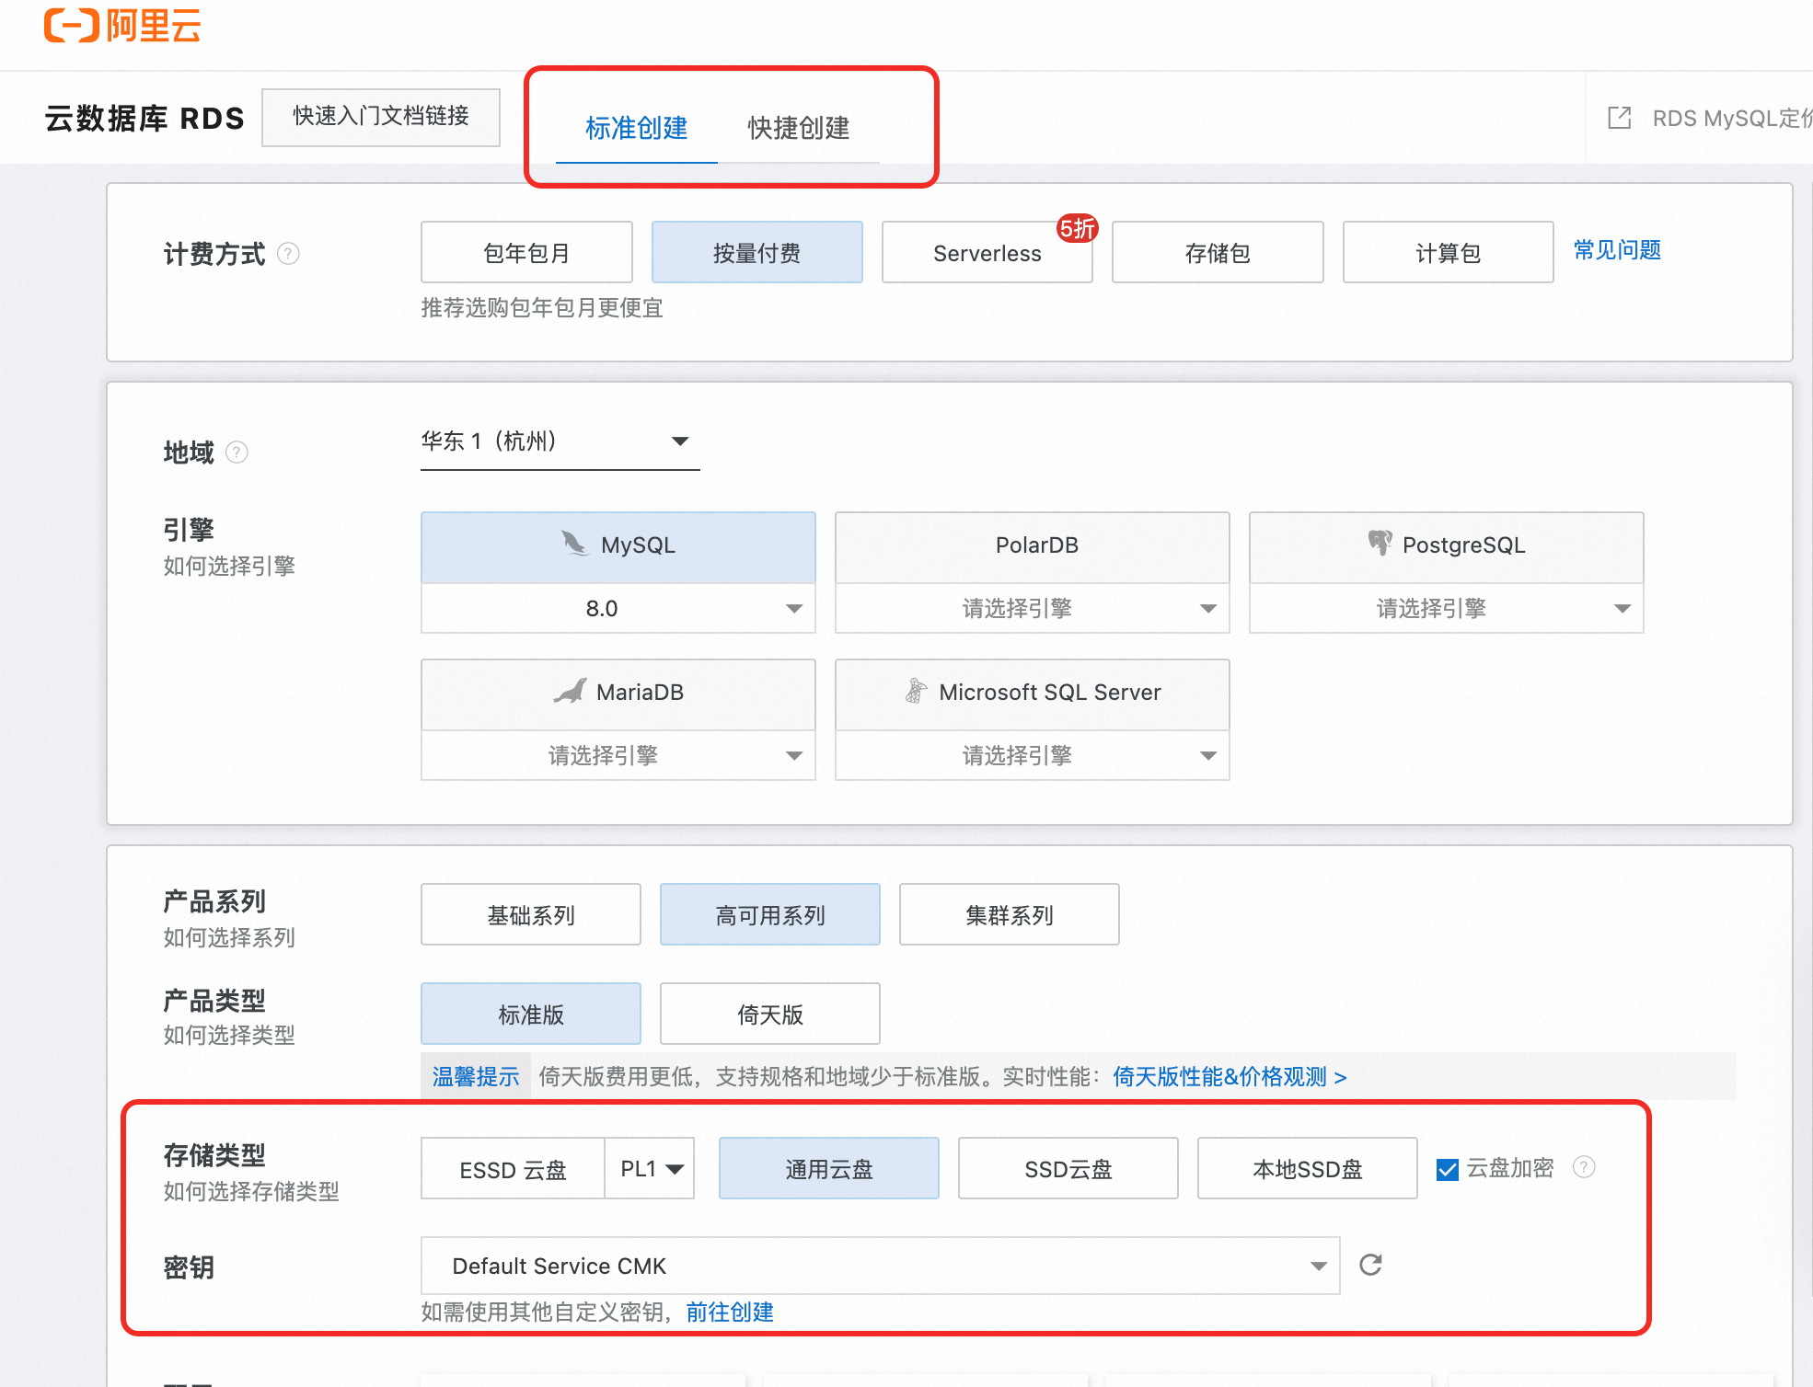Click the Microsoft SQL Server icon
Screen dimensions: 1813x1387
pyautogui.click(x=916, y=691)
